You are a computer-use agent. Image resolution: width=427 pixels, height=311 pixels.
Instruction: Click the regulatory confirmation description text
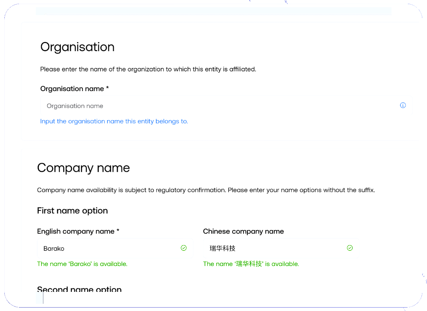[206, 190]
